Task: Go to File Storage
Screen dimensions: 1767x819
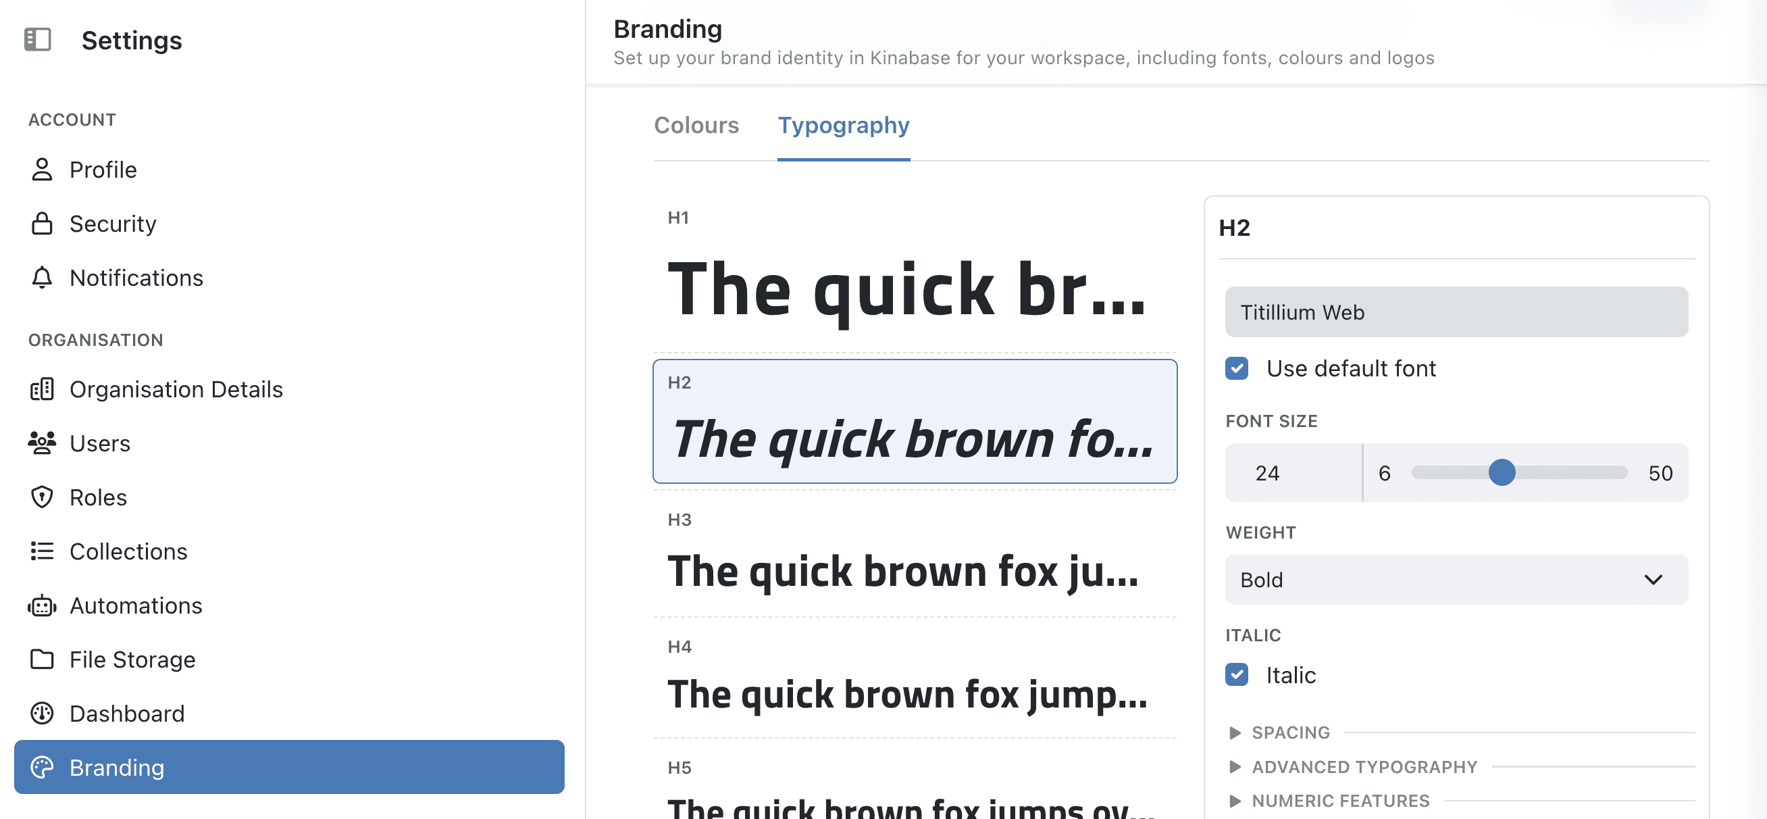Action: coord(289,659)
